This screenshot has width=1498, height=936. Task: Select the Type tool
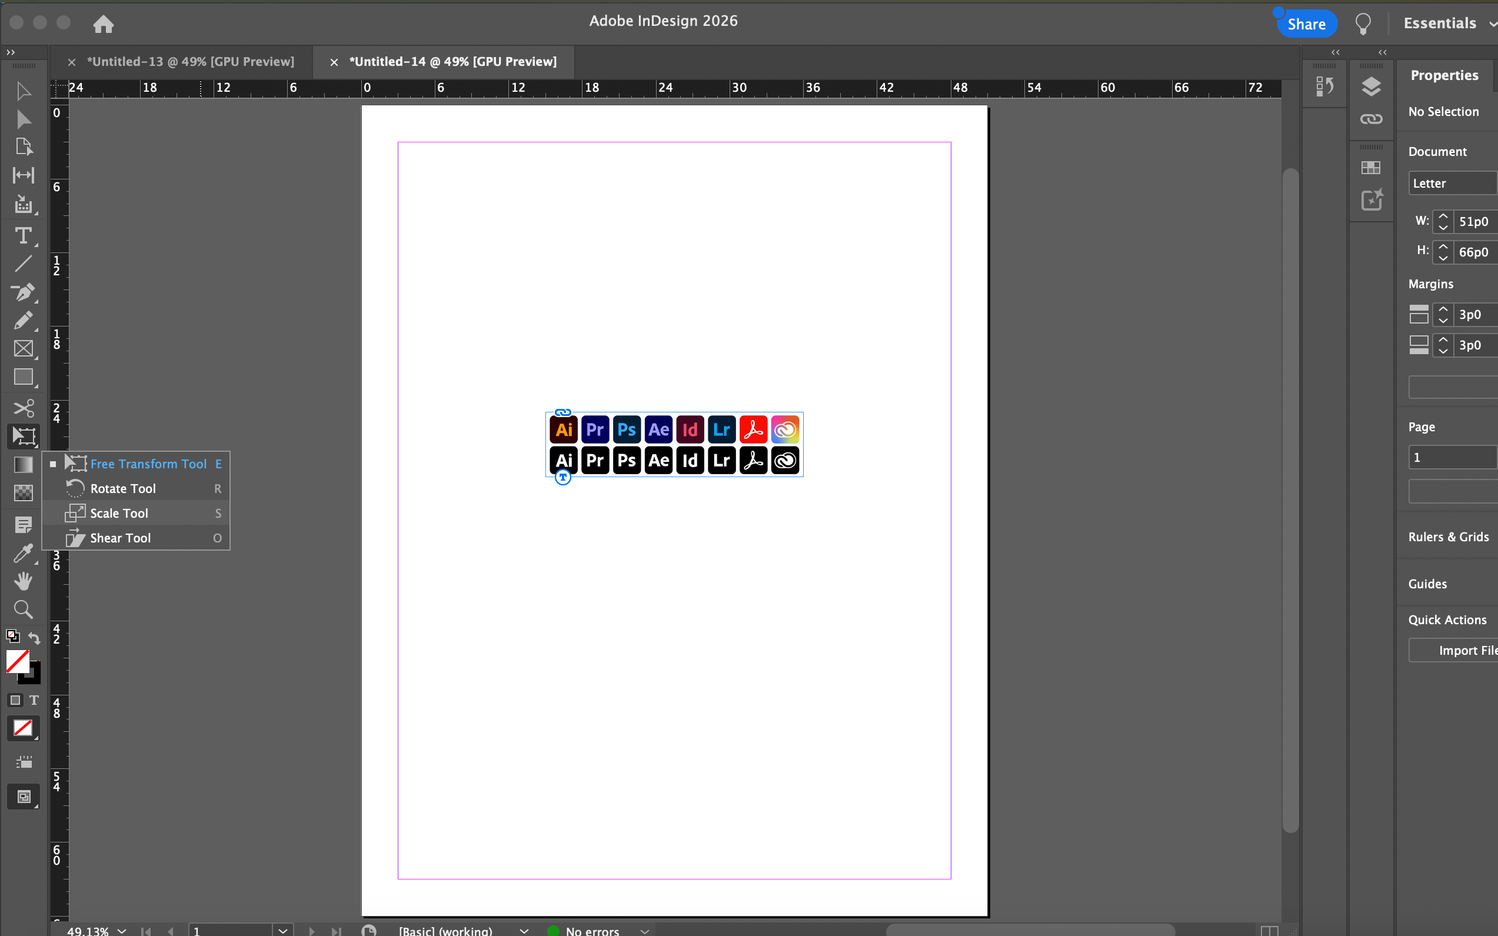(23, 236)
